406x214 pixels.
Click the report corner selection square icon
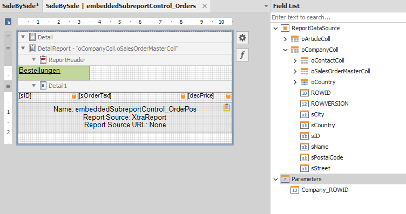click(8, 22)
